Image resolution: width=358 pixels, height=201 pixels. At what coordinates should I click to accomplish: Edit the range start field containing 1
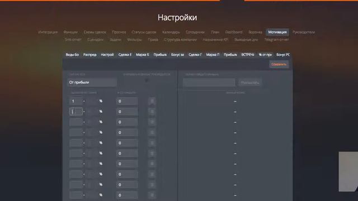tap(76, 101)
